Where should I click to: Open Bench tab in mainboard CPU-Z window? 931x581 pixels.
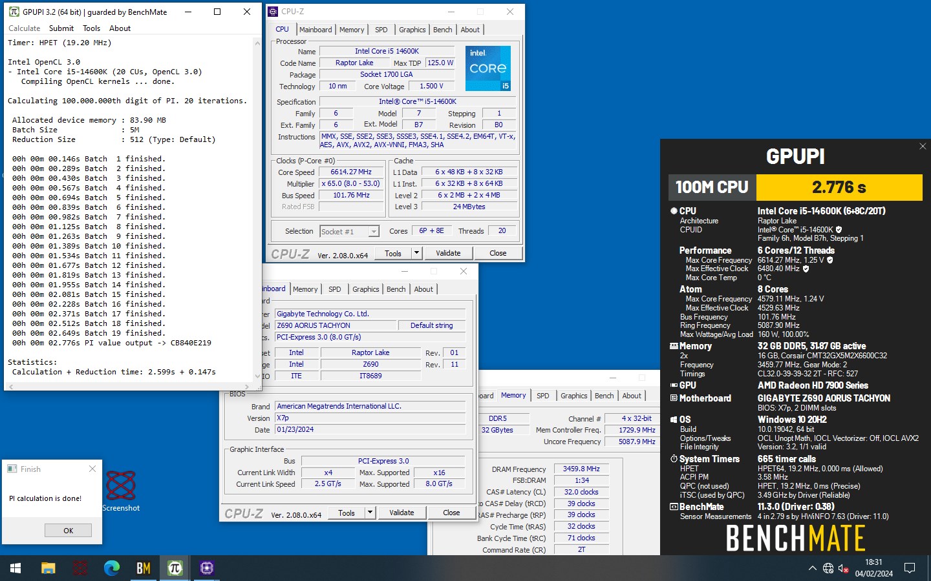(396, 289)
